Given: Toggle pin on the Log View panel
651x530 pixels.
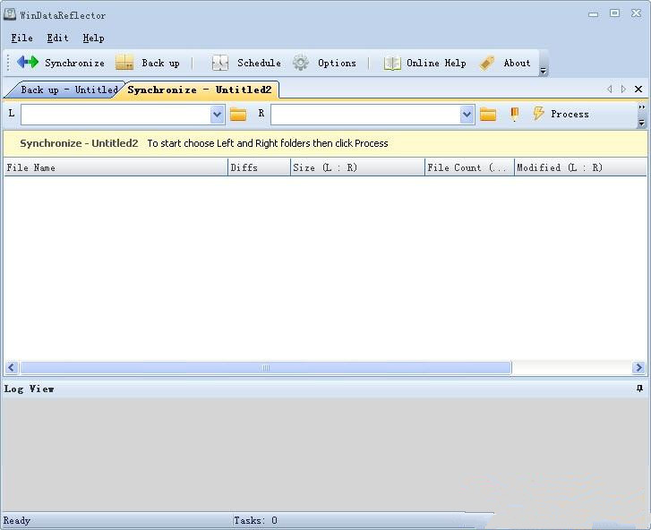Looking at the screenshot, I should click(x=639, y=389).
